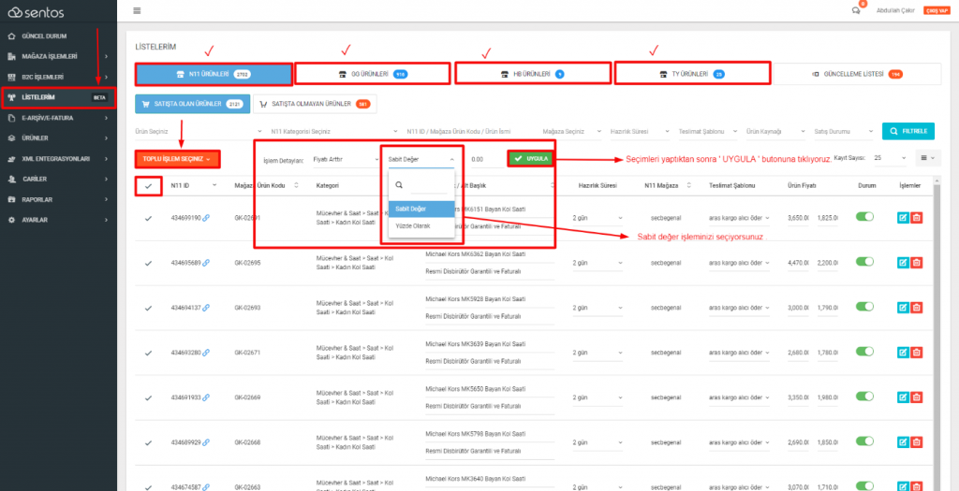Open the Satışta Olmayan Ürünler tab
The height and width of the screenshot is (491, 959).
[x=312, y=104]
